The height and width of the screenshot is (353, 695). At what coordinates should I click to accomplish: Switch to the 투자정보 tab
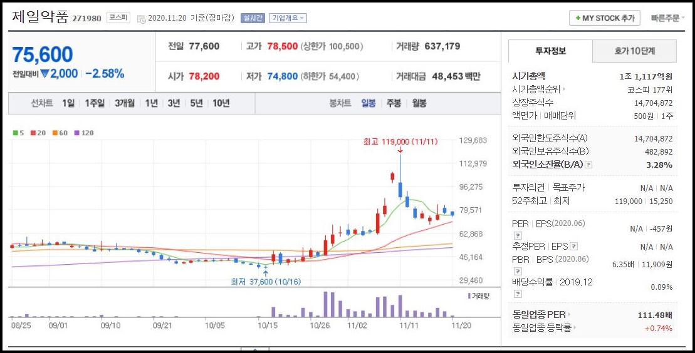(x=550, y=51)
